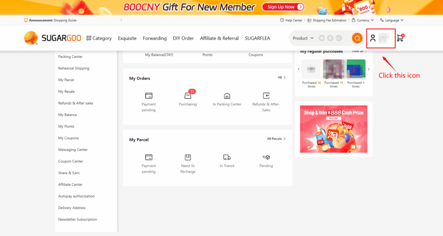Click the My Balance(CNY) label
The width and height of the screenshot is (443, 236).
click(159, 55)
